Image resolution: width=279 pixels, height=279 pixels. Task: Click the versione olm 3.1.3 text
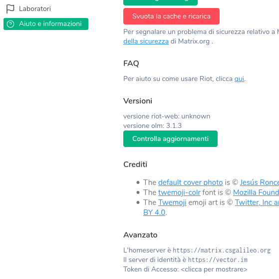coord(152,125)
